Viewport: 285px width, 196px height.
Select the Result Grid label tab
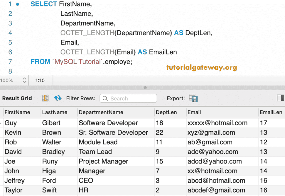point(17,98)
